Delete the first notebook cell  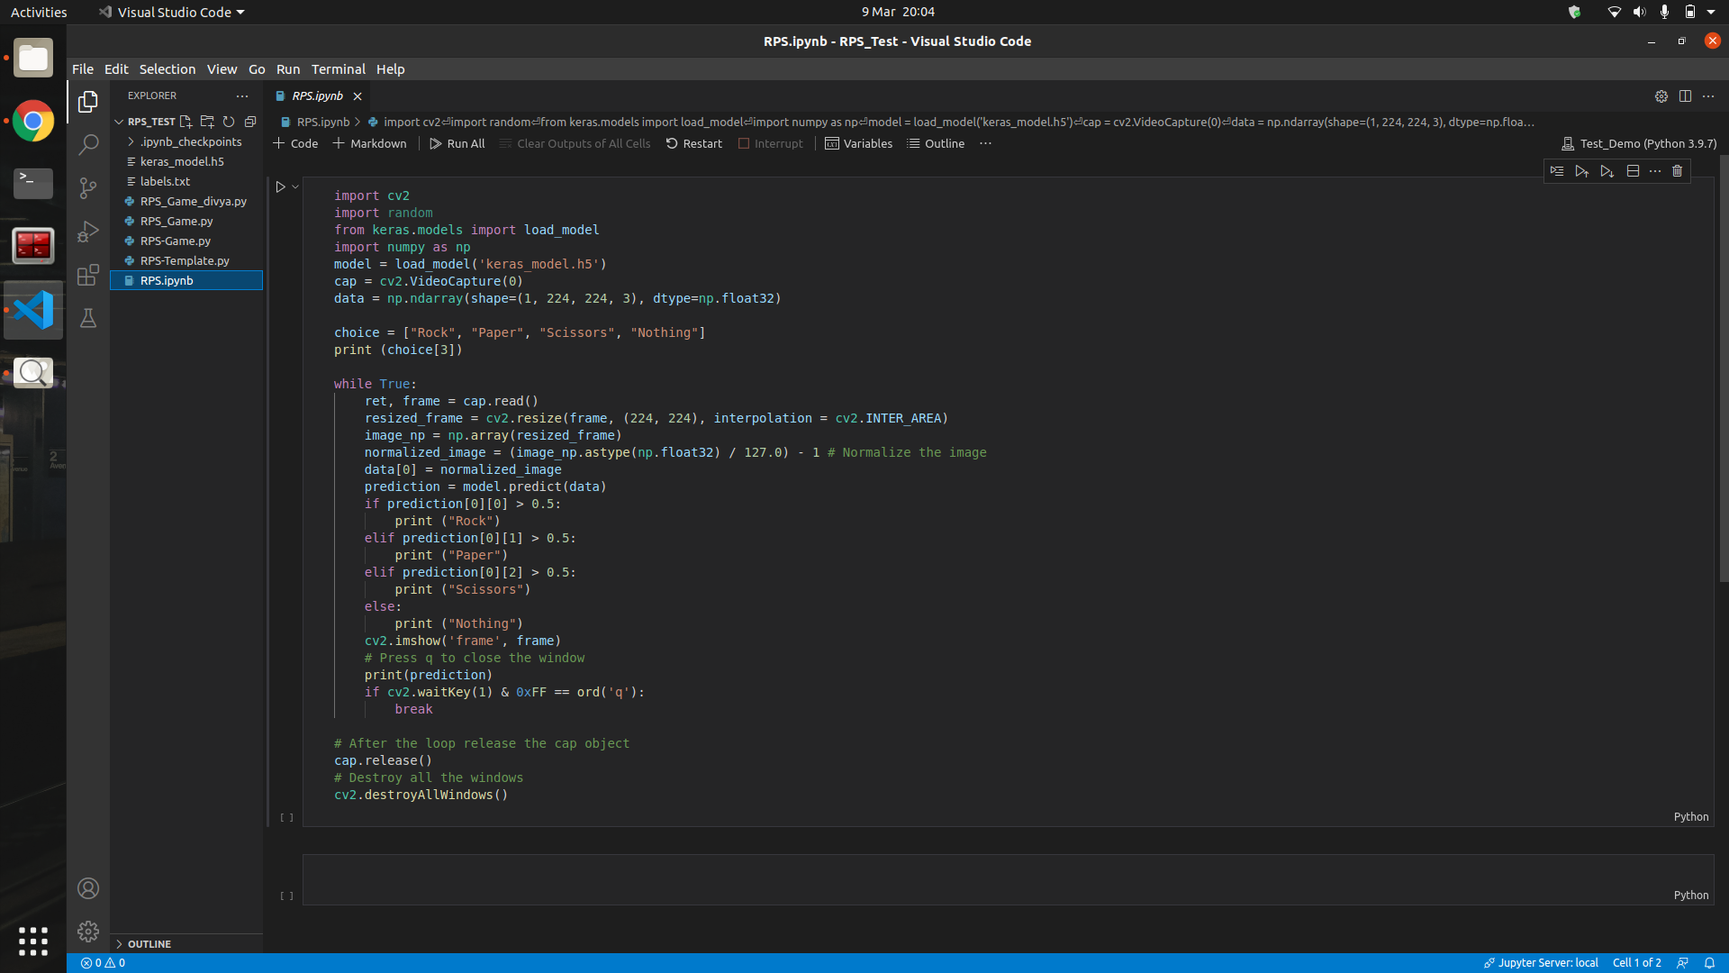coord(1678,171)
